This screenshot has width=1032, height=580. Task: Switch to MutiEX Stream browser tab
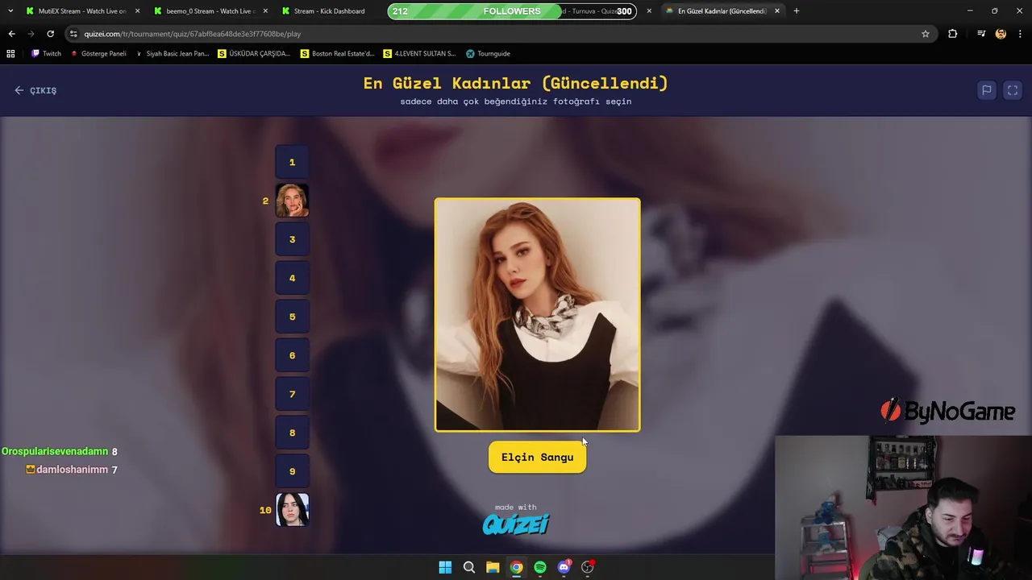pyautogui.click(x=81, y=11)
